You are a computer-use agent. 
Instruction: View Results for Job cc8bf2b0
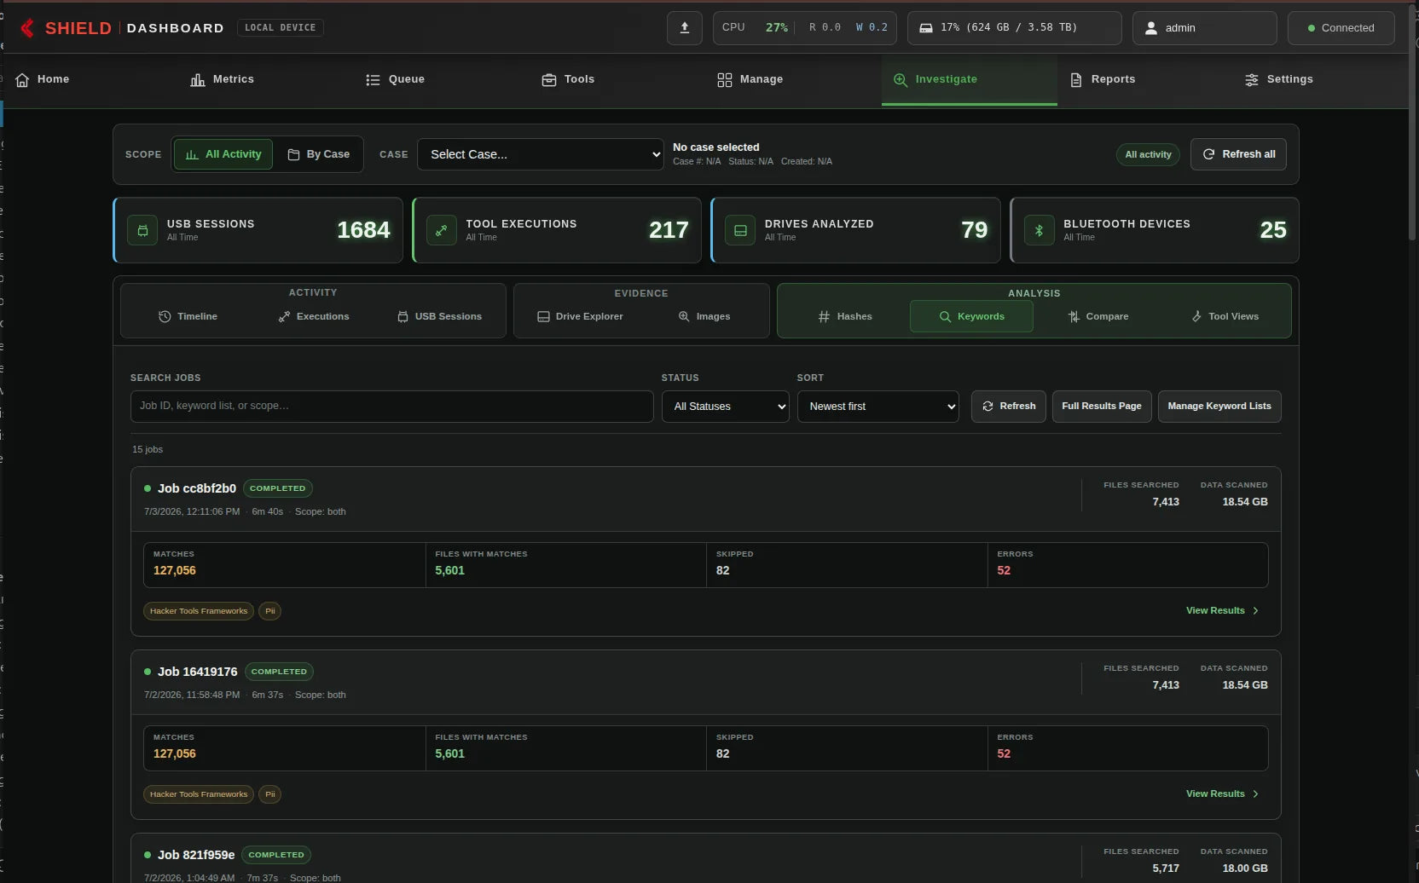[1222, 610]
